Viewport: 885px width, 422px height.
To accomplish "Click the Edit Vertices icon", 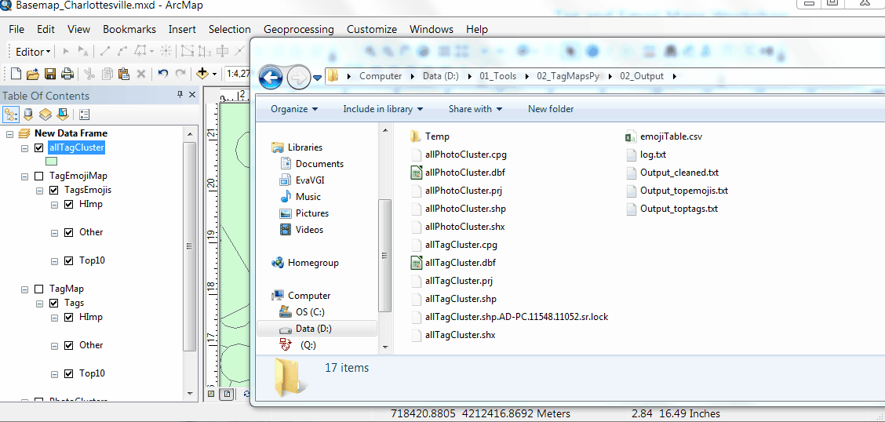I will [186, 51].
